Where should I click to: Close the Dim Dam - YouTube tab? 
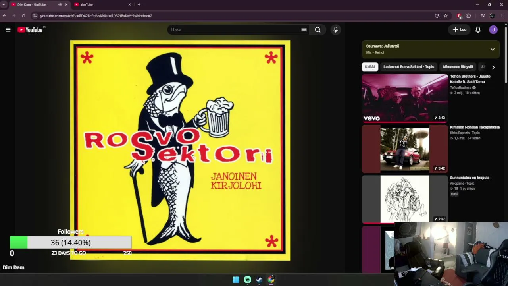pos(66,5)
